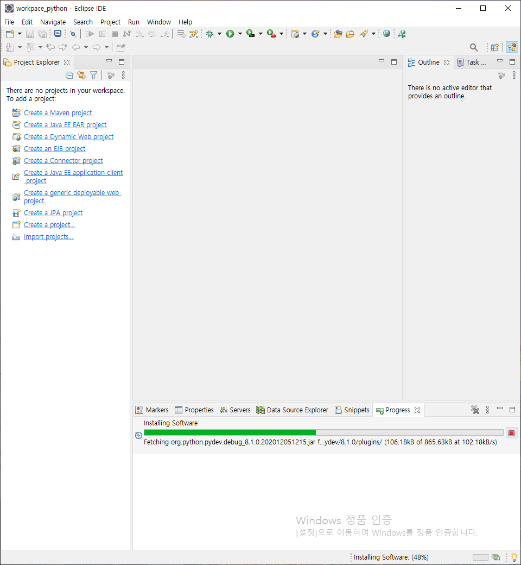This screenshot has width=521, height=565.
Task: Click the Back navigation arrow icon
Action: pos(76,47)
